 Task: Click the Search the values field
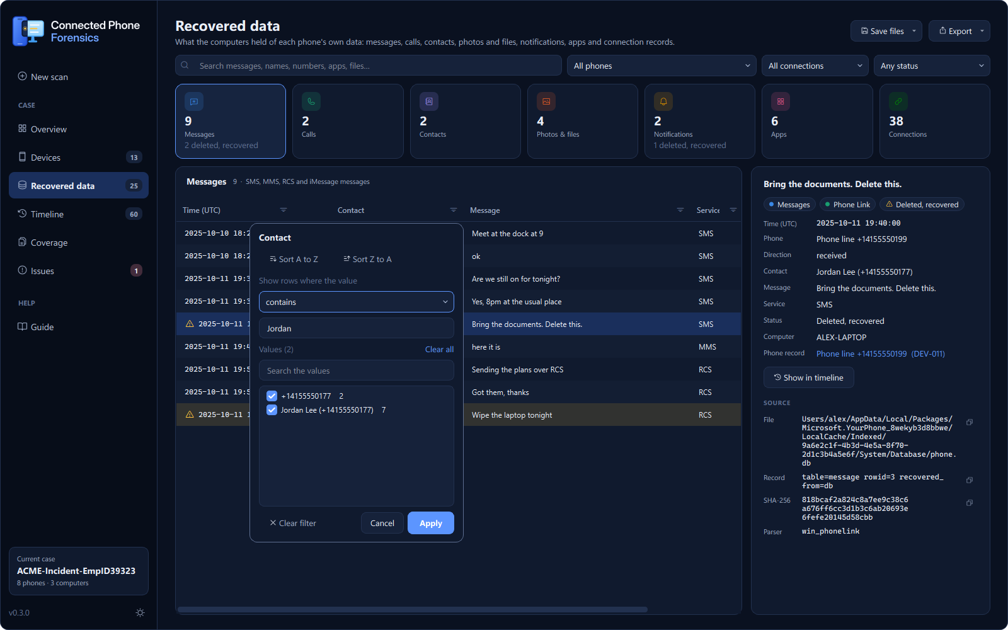tap(357, 370)
